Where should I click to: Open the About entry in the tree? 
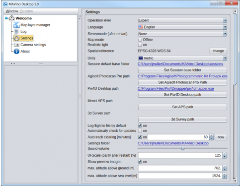pyautogui.click(x=25, y=51)
